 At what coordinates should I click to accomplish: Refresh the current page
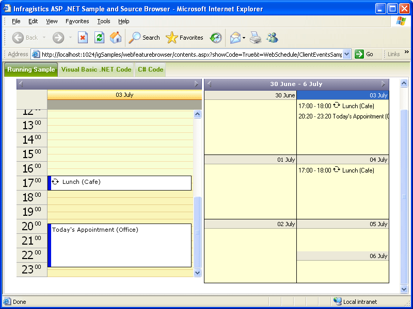point(99,37)
